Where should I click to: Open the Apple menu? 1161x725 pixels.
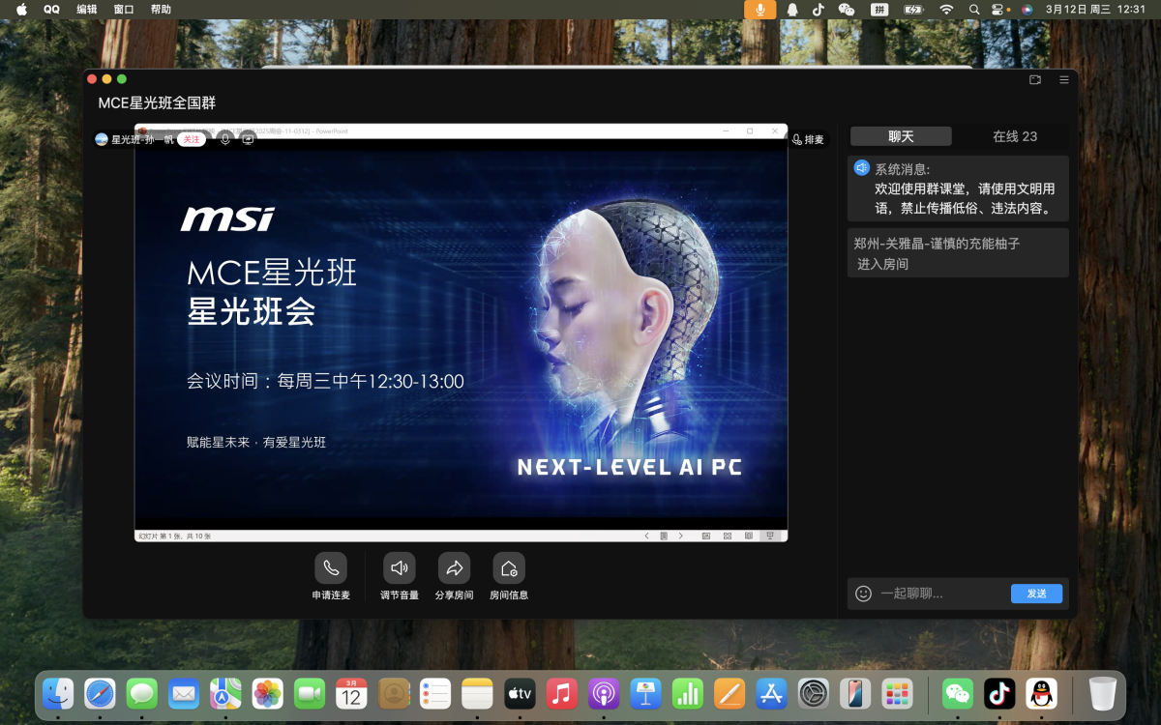pyautogui.click(x=21, y=9)
